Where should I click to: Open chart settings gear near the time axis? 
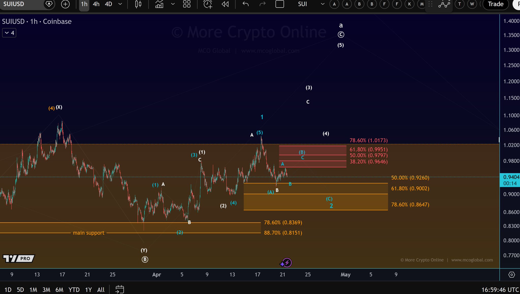(x=512, y=275)
